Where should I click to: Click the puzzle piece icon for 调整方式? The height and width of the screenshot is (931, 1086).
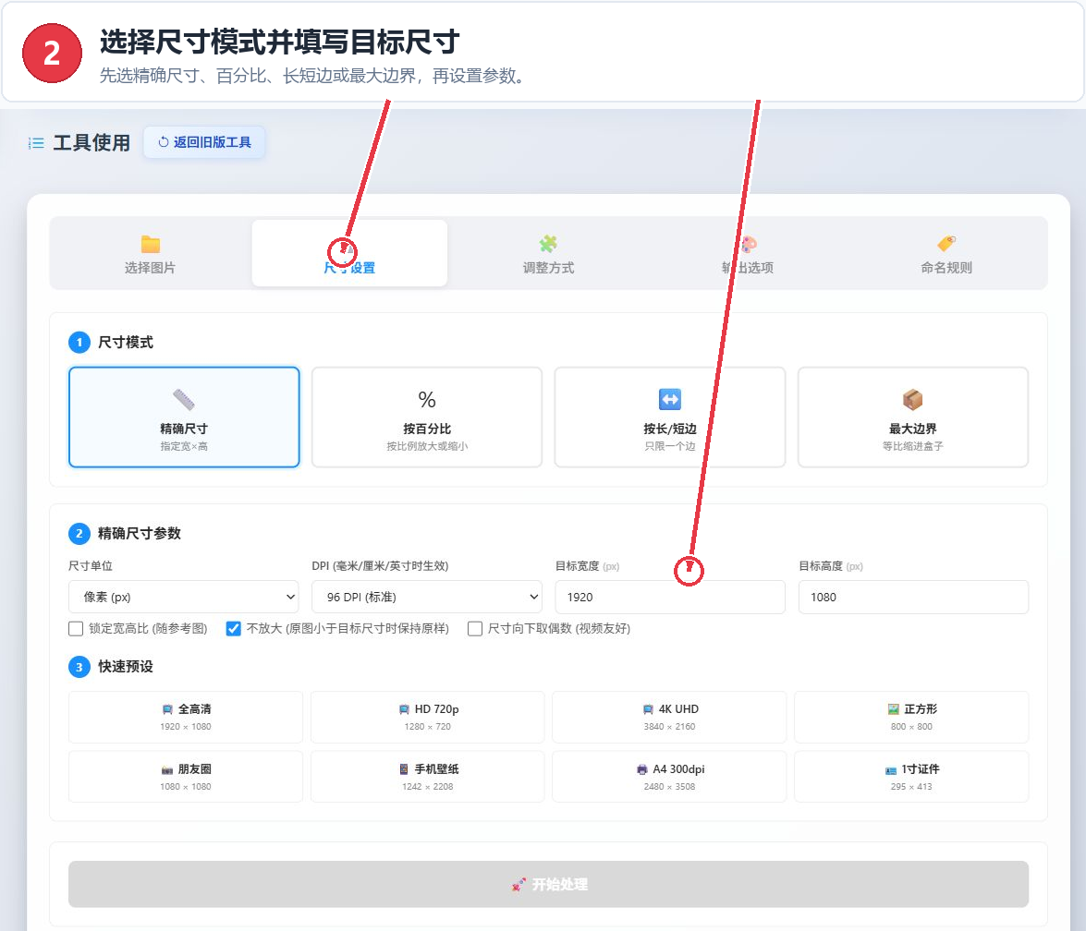pyautogui.click(x=548, y=244)
